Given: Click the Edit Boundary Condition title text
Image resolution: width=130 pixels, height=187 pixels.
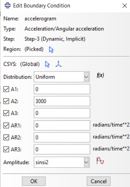Looking at the screenshot, I should [x=42, y=6].
